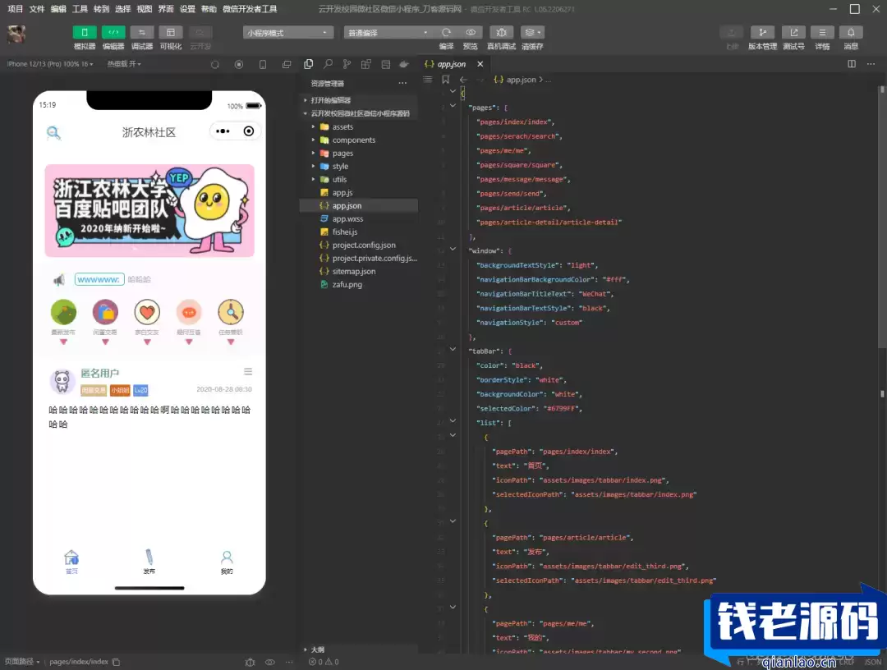Viewport: 887px width, 670px height.
Task: Toggle the Debugger panel button
Action: coord(142,32)
